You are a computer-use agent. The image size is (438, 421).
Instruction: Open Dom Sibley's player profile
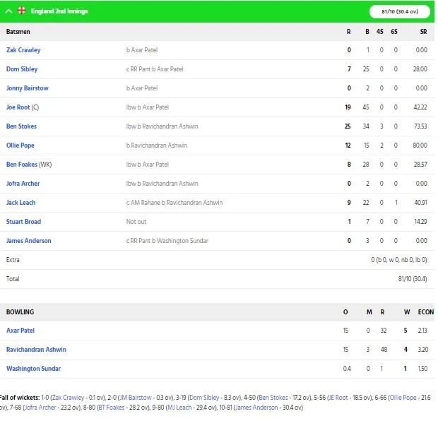(22, 69)
